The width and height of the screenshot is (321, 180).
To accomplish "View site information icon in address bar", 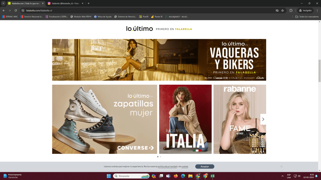I will [23, 10].
